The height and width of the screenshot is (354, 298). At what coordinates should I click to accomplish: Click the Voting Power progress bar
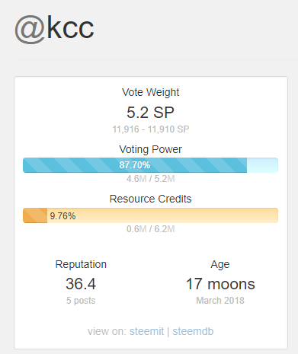pos(150,165)
